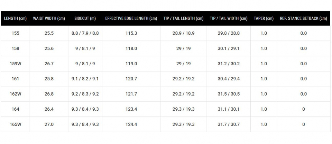Select the TAPER (cm) header
This screenshot has height=144, width=332.
tap(264, 19)
